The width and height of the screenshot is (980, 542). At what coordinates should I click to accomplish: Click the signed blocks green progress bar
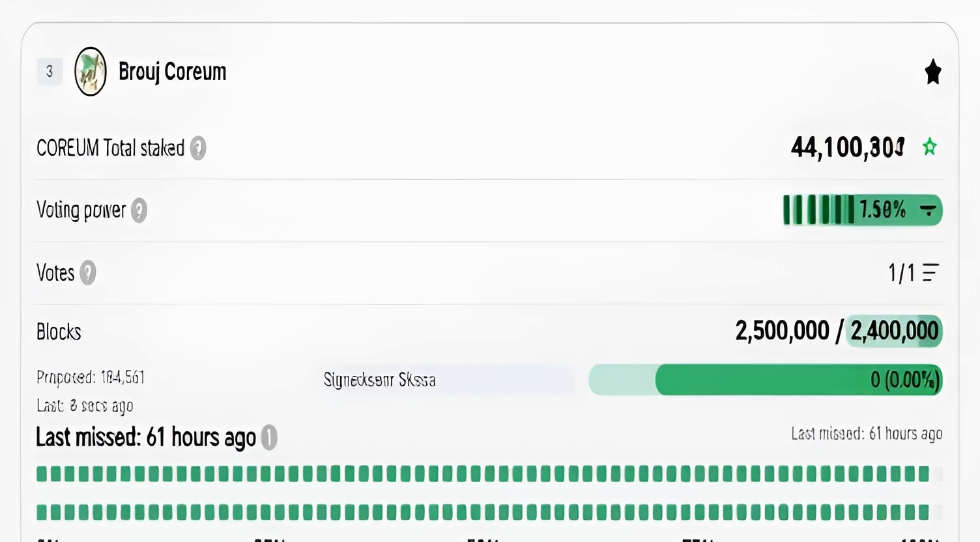tap(765, 380)
